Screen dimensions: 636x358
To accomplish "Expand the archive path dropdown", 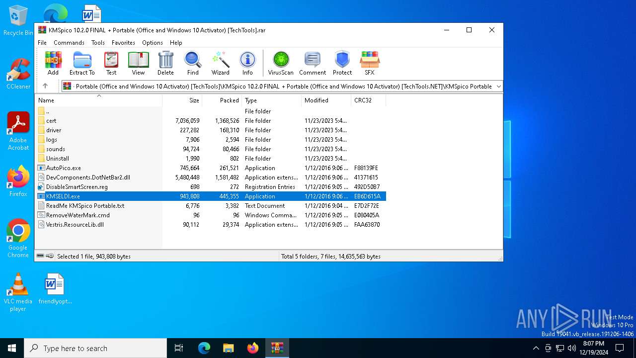I will (498, 87).
